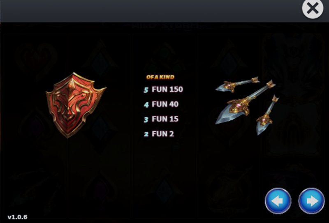The height and width of the screenshot is (223, 329).
Task: Select the cyan number 3 count
Action: (x=146, y=120)
